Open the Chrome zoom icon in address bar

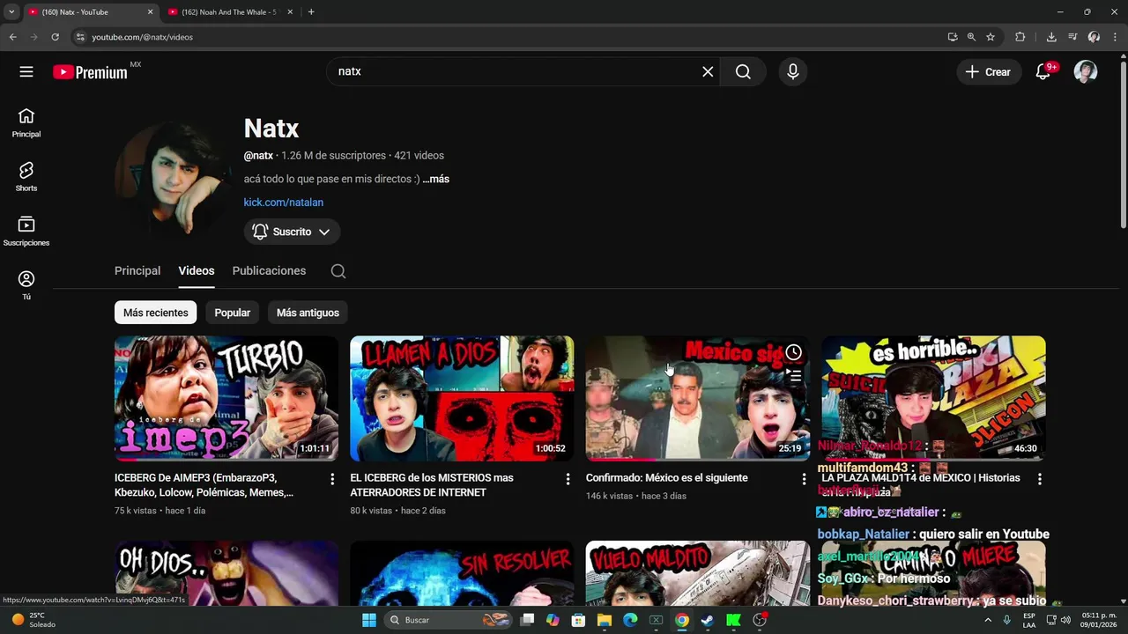tap(971, 37)
